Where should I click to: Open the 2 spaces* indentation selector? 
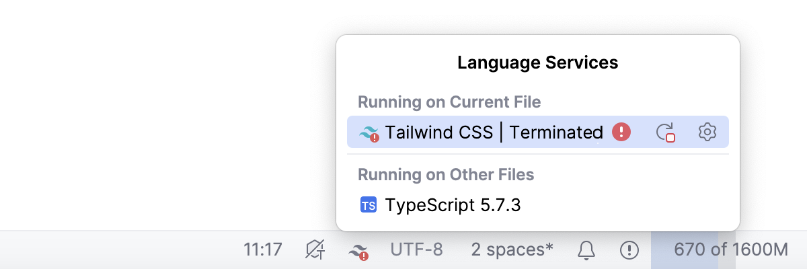tap(512, 250)
